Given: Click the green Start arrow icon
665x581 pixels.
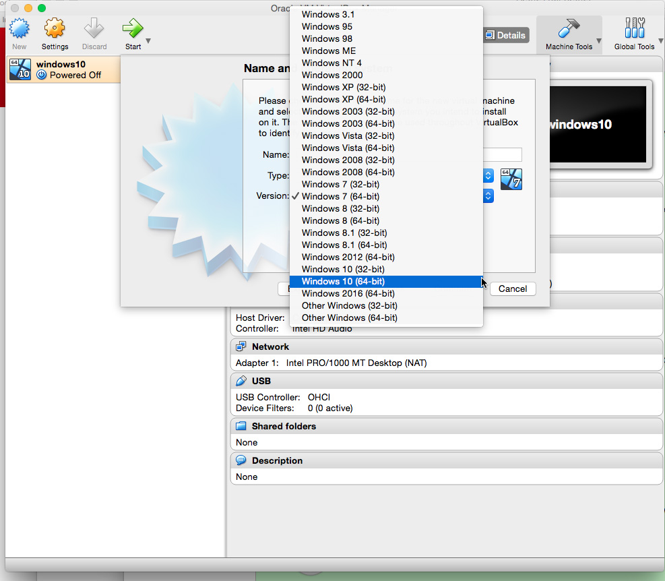Looking at the screenshot, I should [x=133, y=28].
